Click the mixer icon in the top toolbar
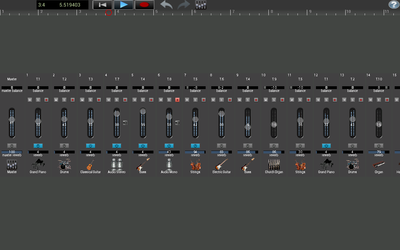This screenshot has width=400, height=250. pos(200,5)
